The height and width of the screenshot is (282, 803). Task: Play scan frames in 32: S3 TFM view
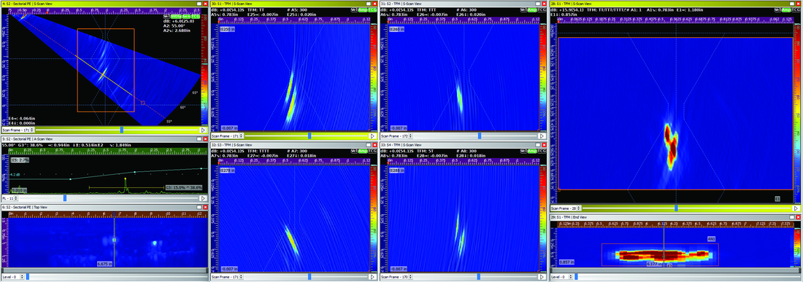372,277
